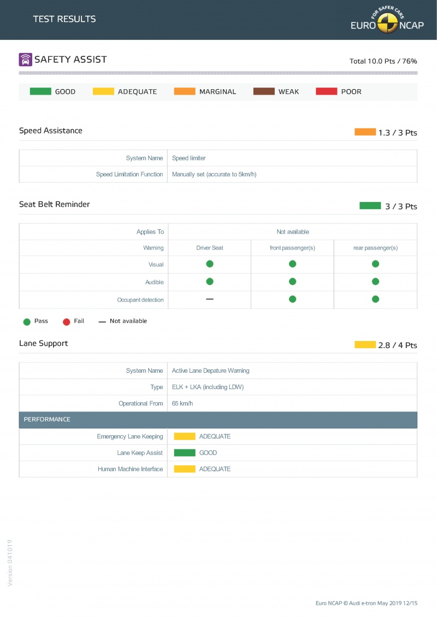Click the 'front passenger(s)' column header

pos(292,248)
